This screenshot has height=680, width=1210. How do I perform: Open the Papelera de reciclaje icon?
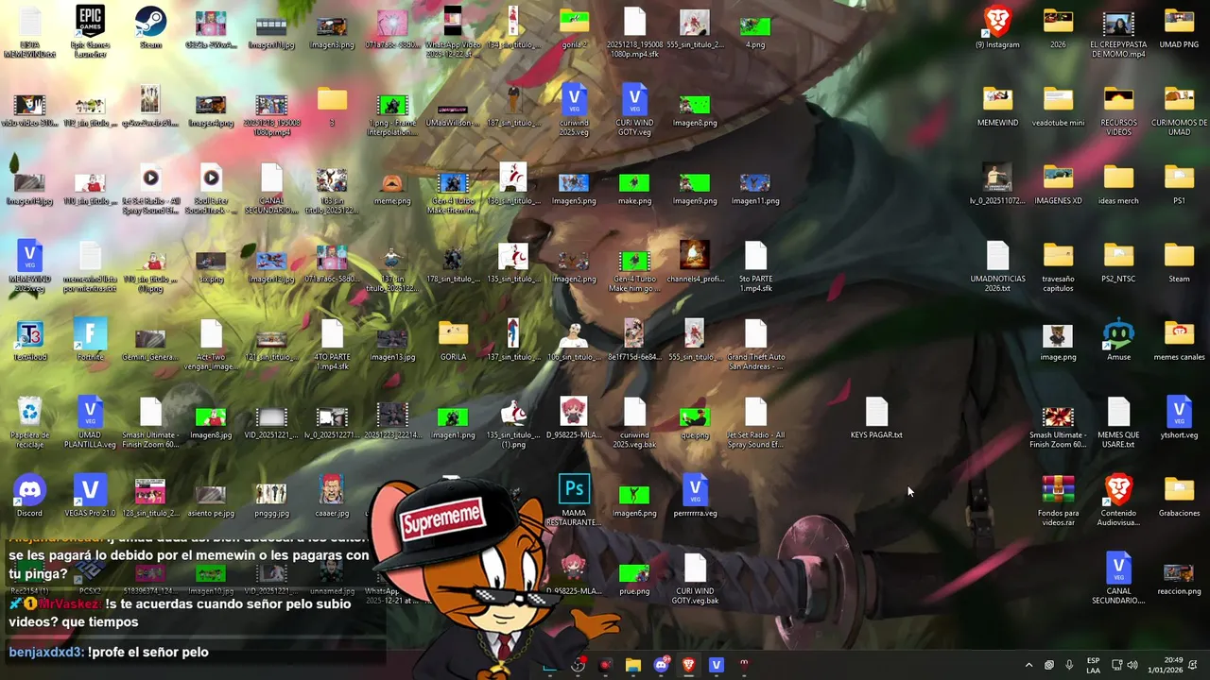29,422
